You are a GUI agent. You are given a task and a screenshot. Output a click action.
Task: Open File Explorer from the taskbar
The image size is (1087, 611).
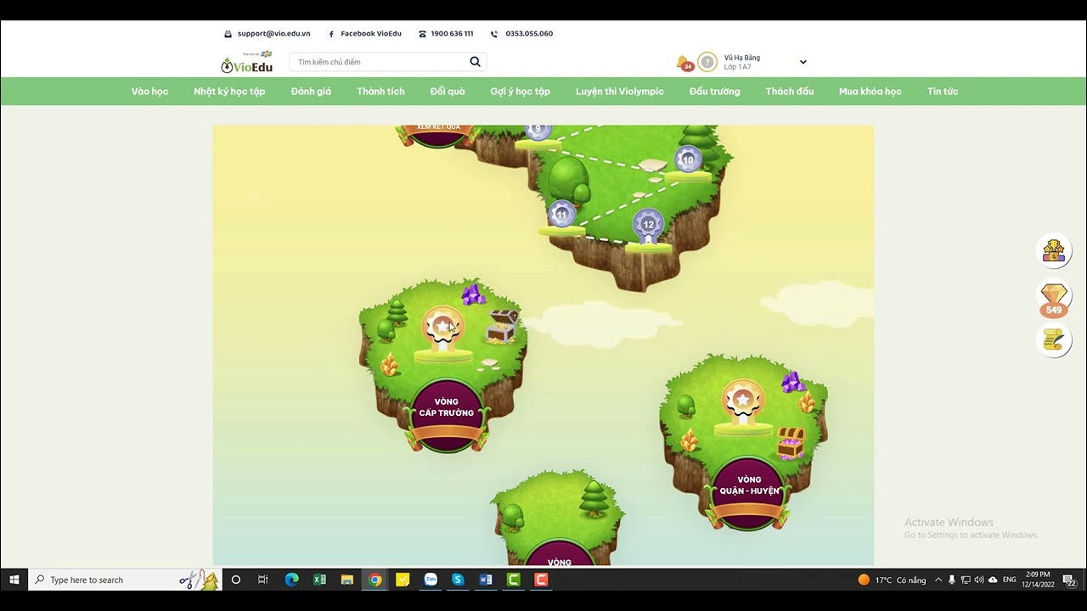coord(347,580)
